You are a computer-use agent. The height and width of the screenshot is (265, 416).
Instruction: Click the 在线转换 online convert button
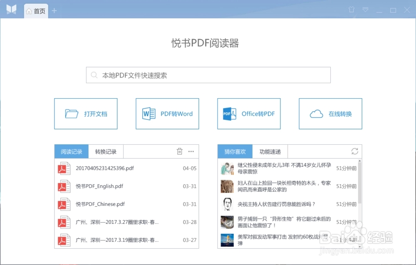click(330, 114)
